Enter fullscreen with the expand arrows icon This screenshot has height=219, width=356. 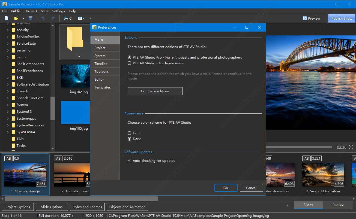click(x=351, y=147)
